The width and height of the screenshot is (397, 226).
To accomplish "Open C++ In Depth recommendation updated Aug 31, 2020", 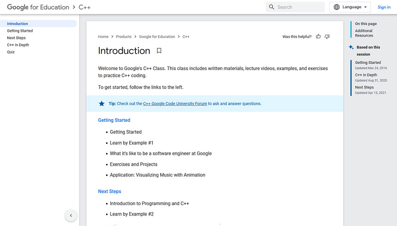I will click(x=371, y=77).
